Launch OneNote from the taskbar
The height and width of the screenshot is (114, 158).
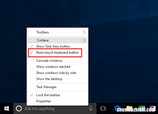point(153,108)
